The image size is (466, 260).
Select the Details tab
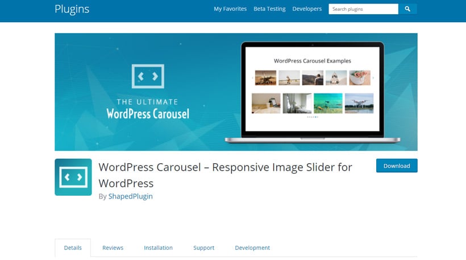tap(73, 248)
